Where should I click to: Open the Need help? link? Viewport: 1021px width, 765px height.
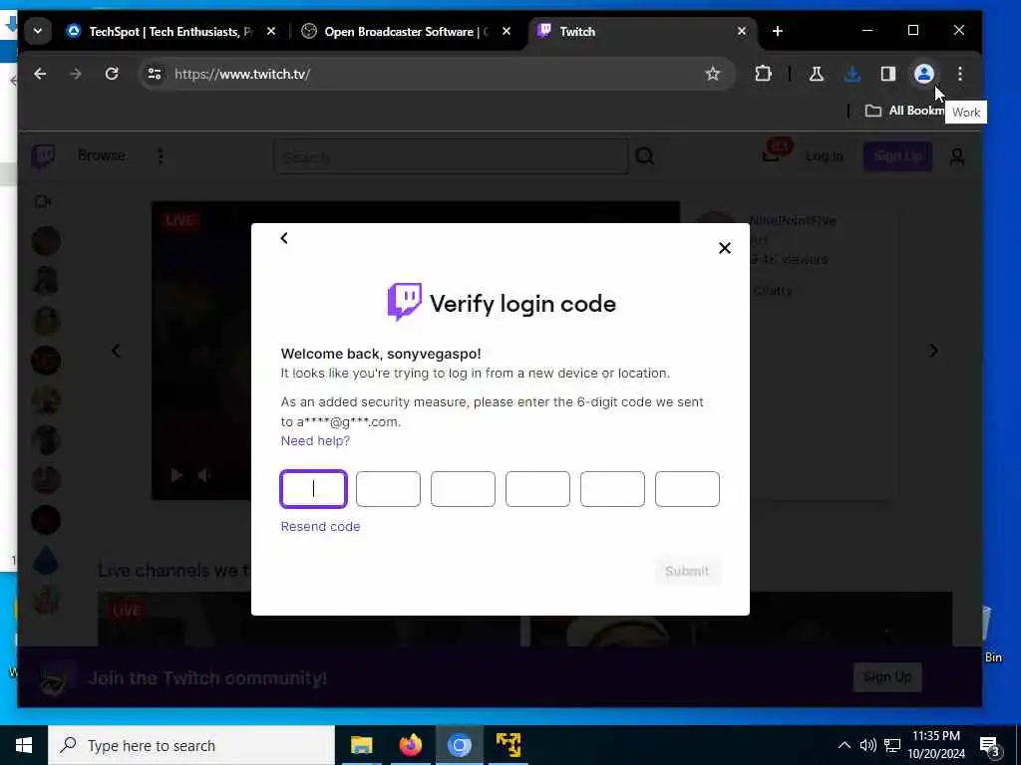coord(315,440)
